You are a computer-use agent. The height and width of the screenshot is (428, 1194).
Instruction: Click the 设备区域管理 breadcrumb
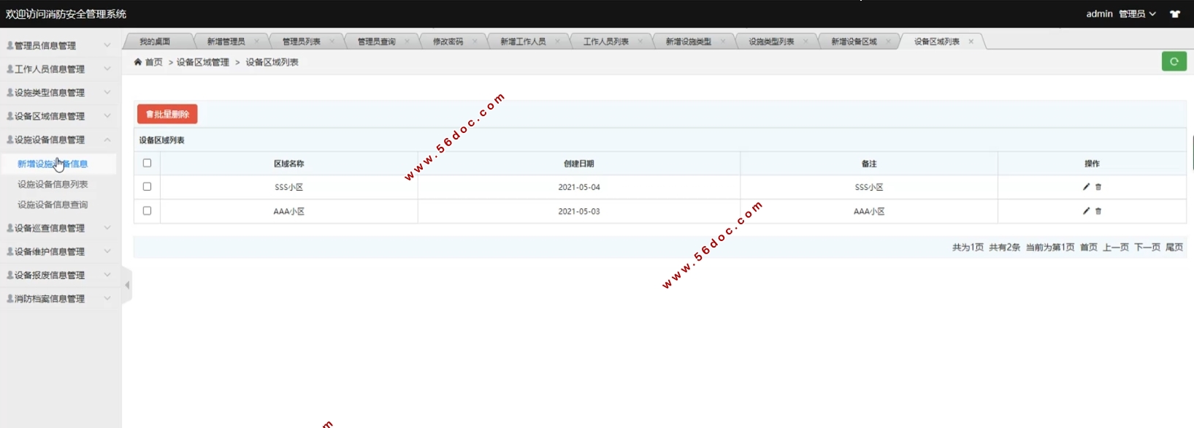(x=202, y=62)
